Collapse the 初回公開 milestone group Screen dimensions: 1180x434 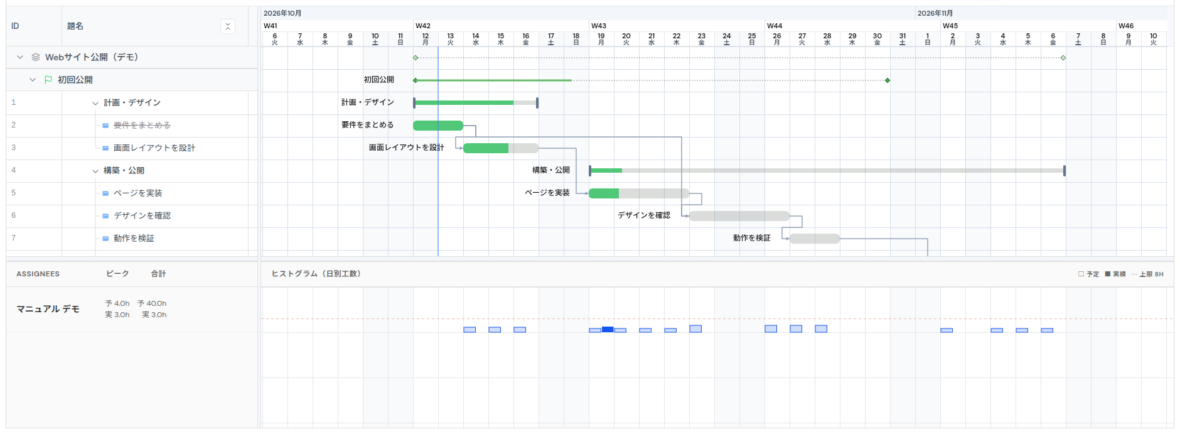(x=33, y=80)
